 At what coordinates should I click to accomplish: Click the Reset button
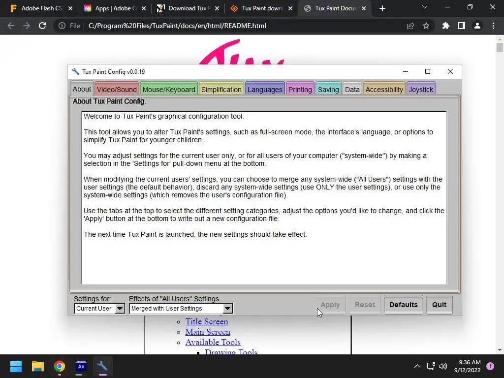[365, 304]
